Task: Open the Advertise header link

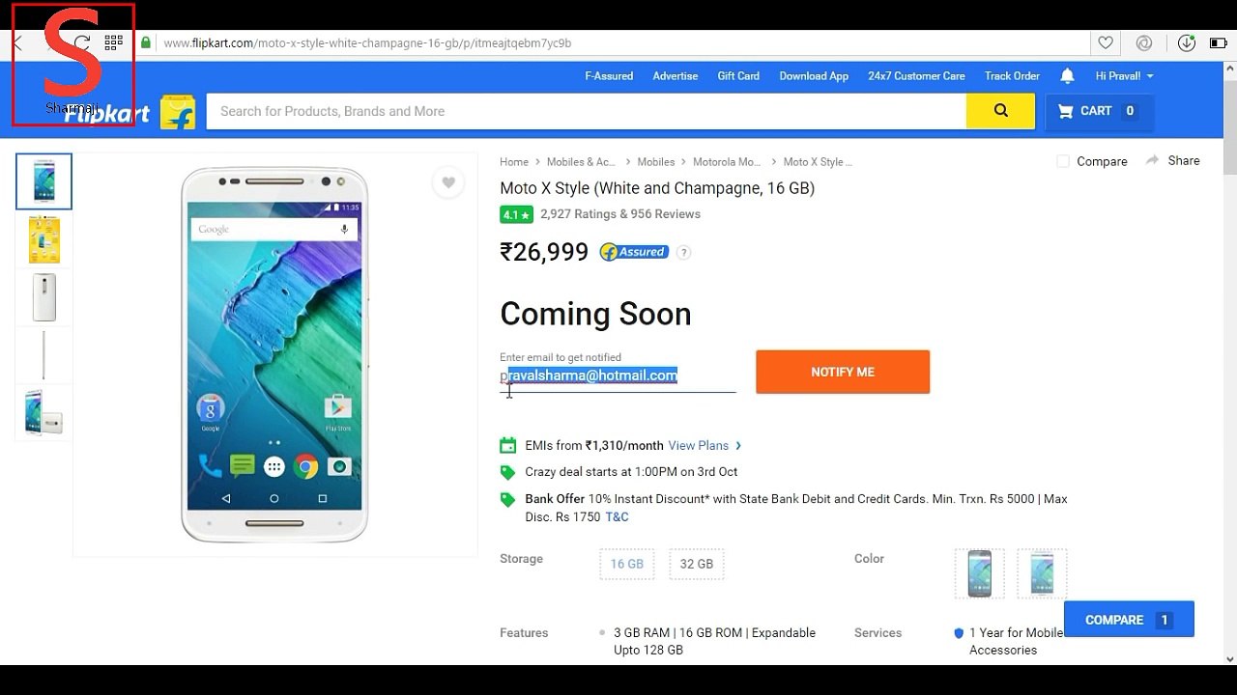Action: click(x=675, y=75)
